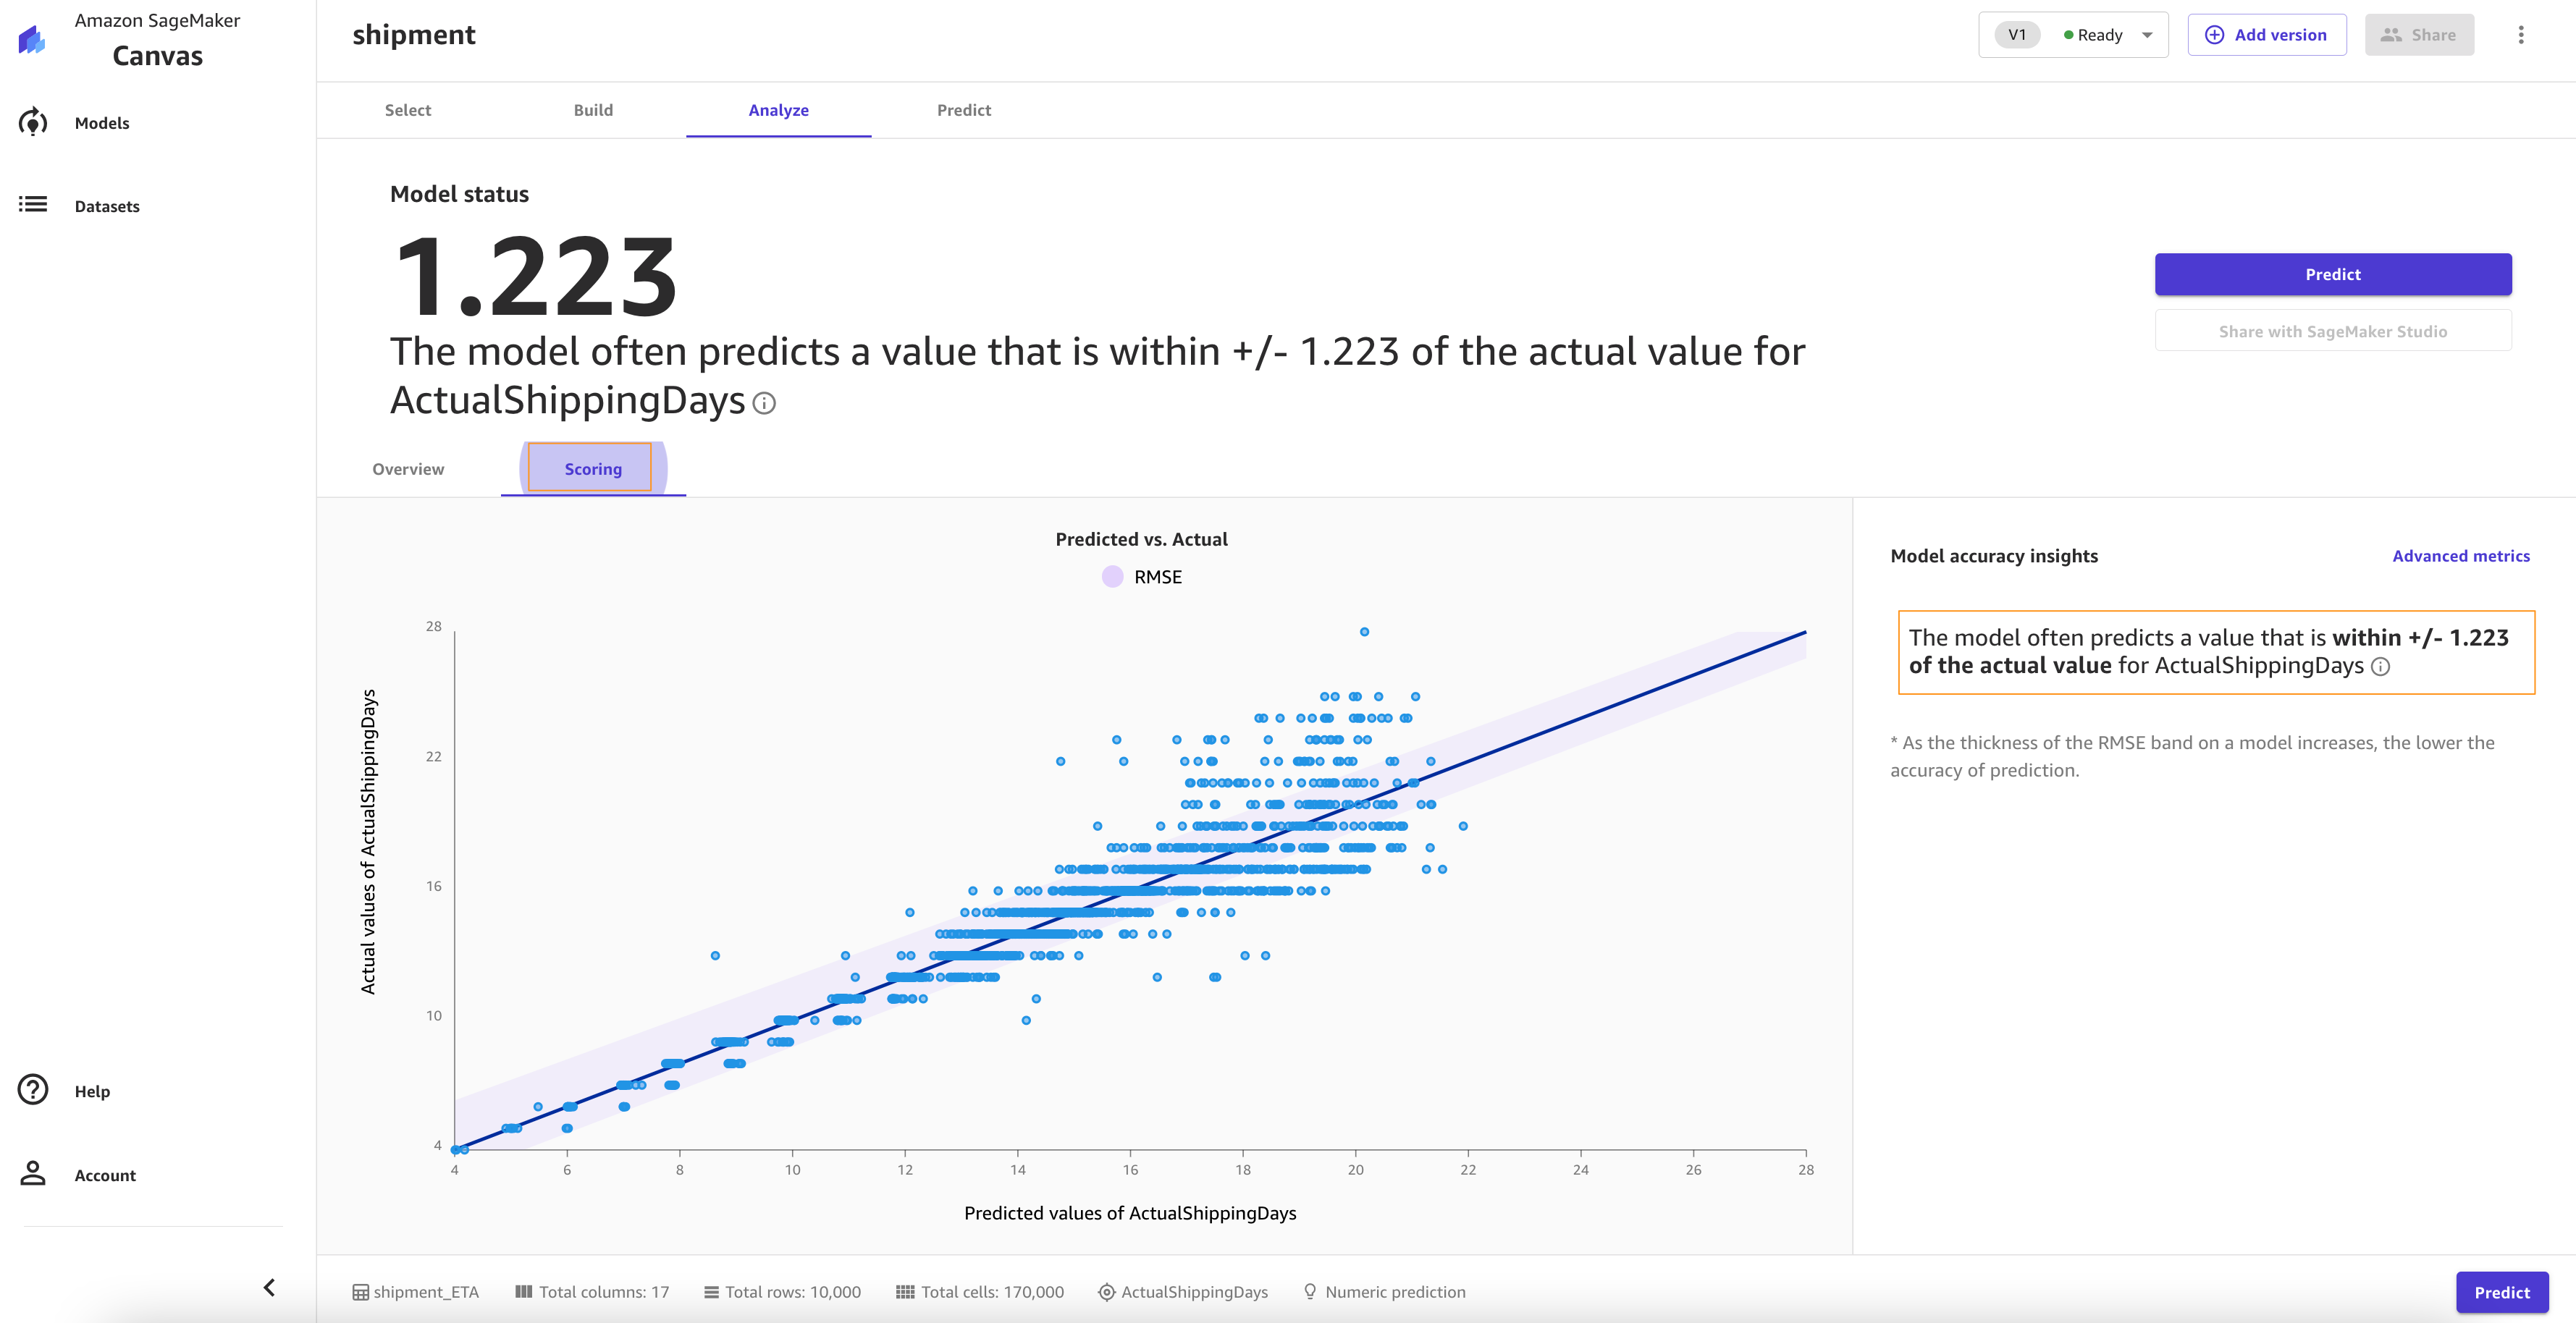Screen dimensions: 2576x1323
Task: Click info icon in accuracy insights box
Action: [2381, 667]
